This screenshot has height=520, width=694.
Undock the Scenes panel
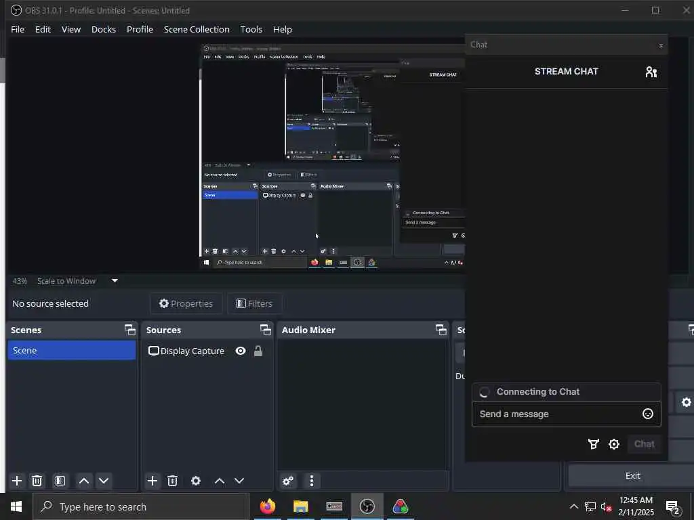pos(129,330)
